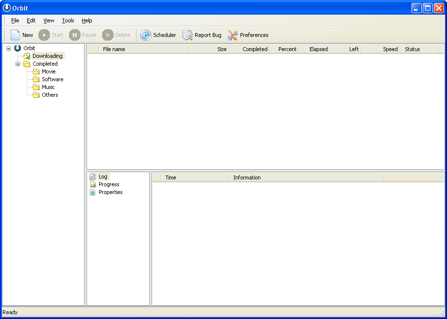Minimize the Orbit window
The image size is (447, 319).
pyautogui.click(x=416, y=8)
